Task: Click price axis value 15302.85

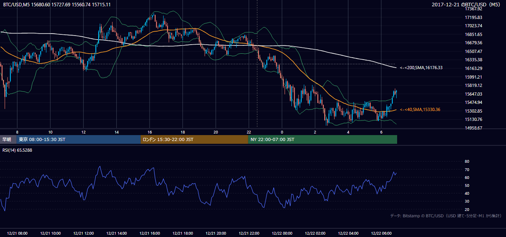Action: [x=473, y=111]
